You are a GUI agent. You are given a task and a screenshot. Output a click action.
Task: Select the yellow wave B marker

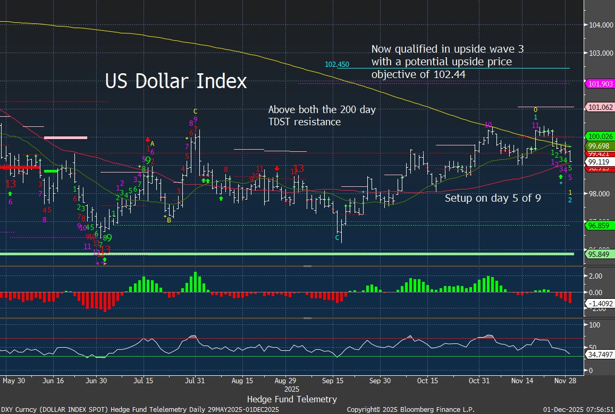pos(169,219)
